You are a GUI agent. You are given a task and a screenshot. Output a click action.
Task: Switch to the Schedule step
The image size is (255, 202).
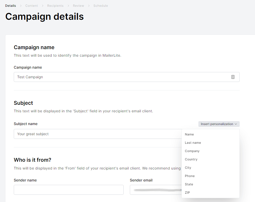tap(100, 6)
